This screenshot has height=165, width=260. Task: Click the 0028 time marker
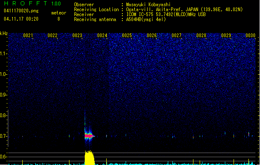pyautogui.click(x=201, y=35)
